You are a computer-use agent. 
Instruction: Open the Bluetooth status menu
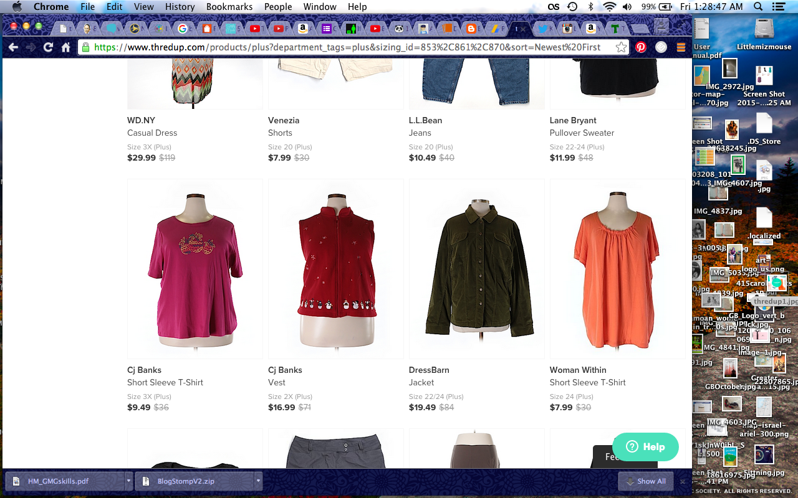(x=590, y=7)
